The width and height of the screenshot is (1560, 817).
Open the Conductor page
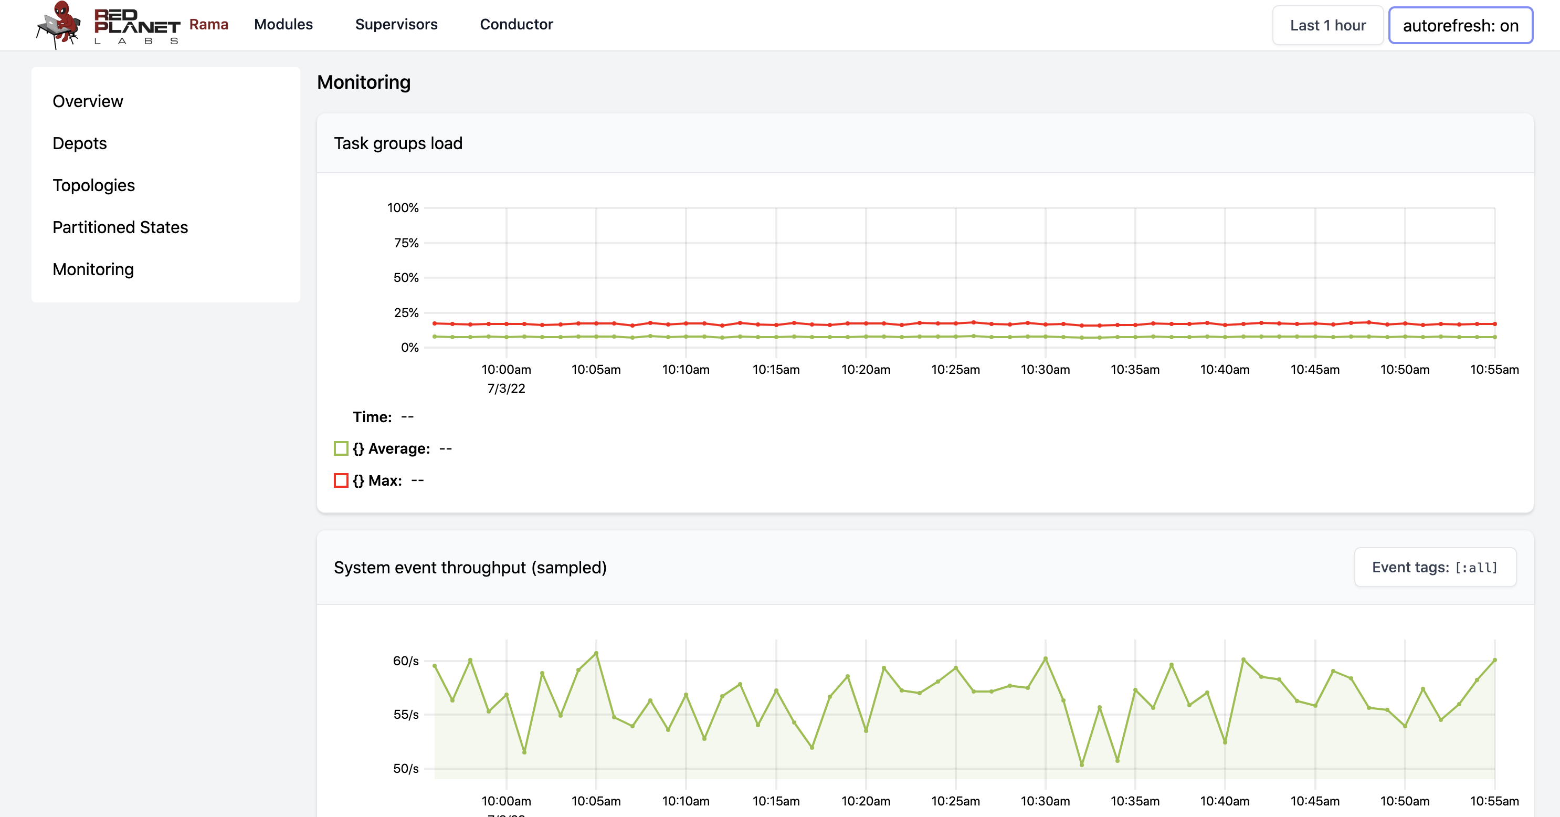click(516, 24)
